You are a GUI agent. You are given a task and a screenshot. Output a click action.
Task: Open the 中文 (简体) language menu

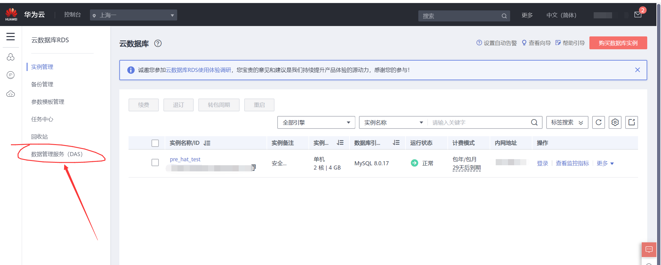pyautogui.click(x=561, y=15)
